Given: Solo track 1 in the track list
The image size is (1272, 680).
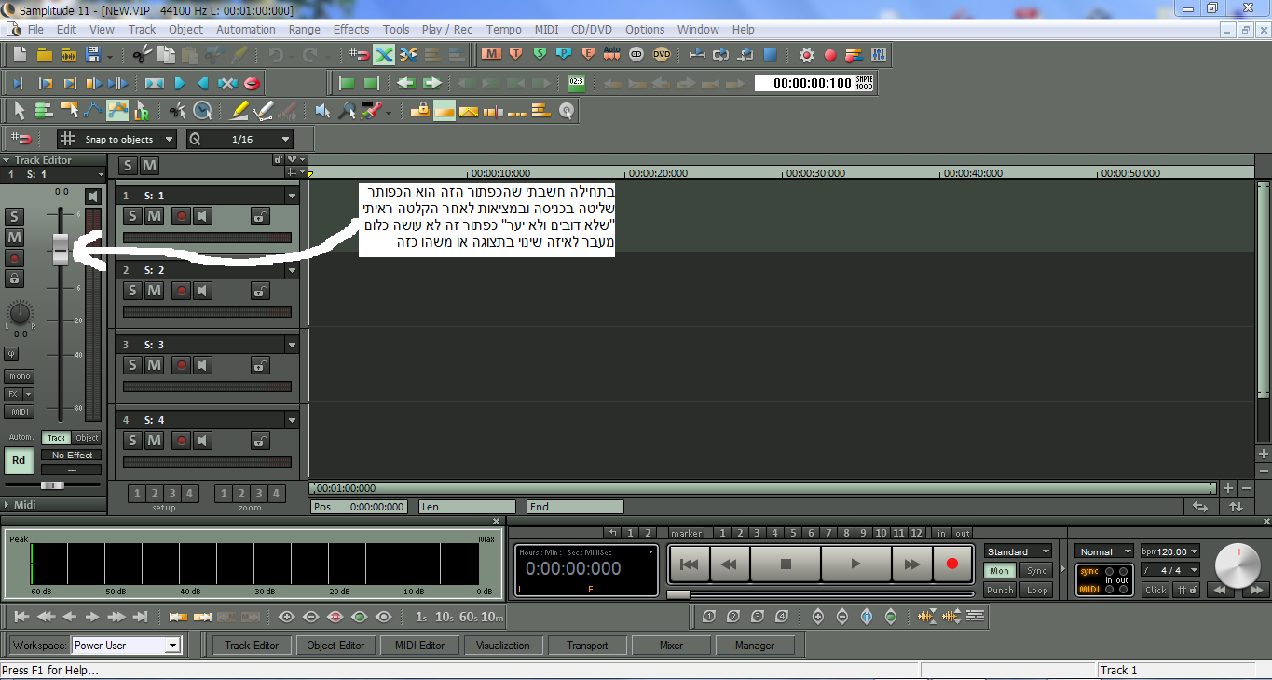Looking at the screenshot, I should (132, 216).
